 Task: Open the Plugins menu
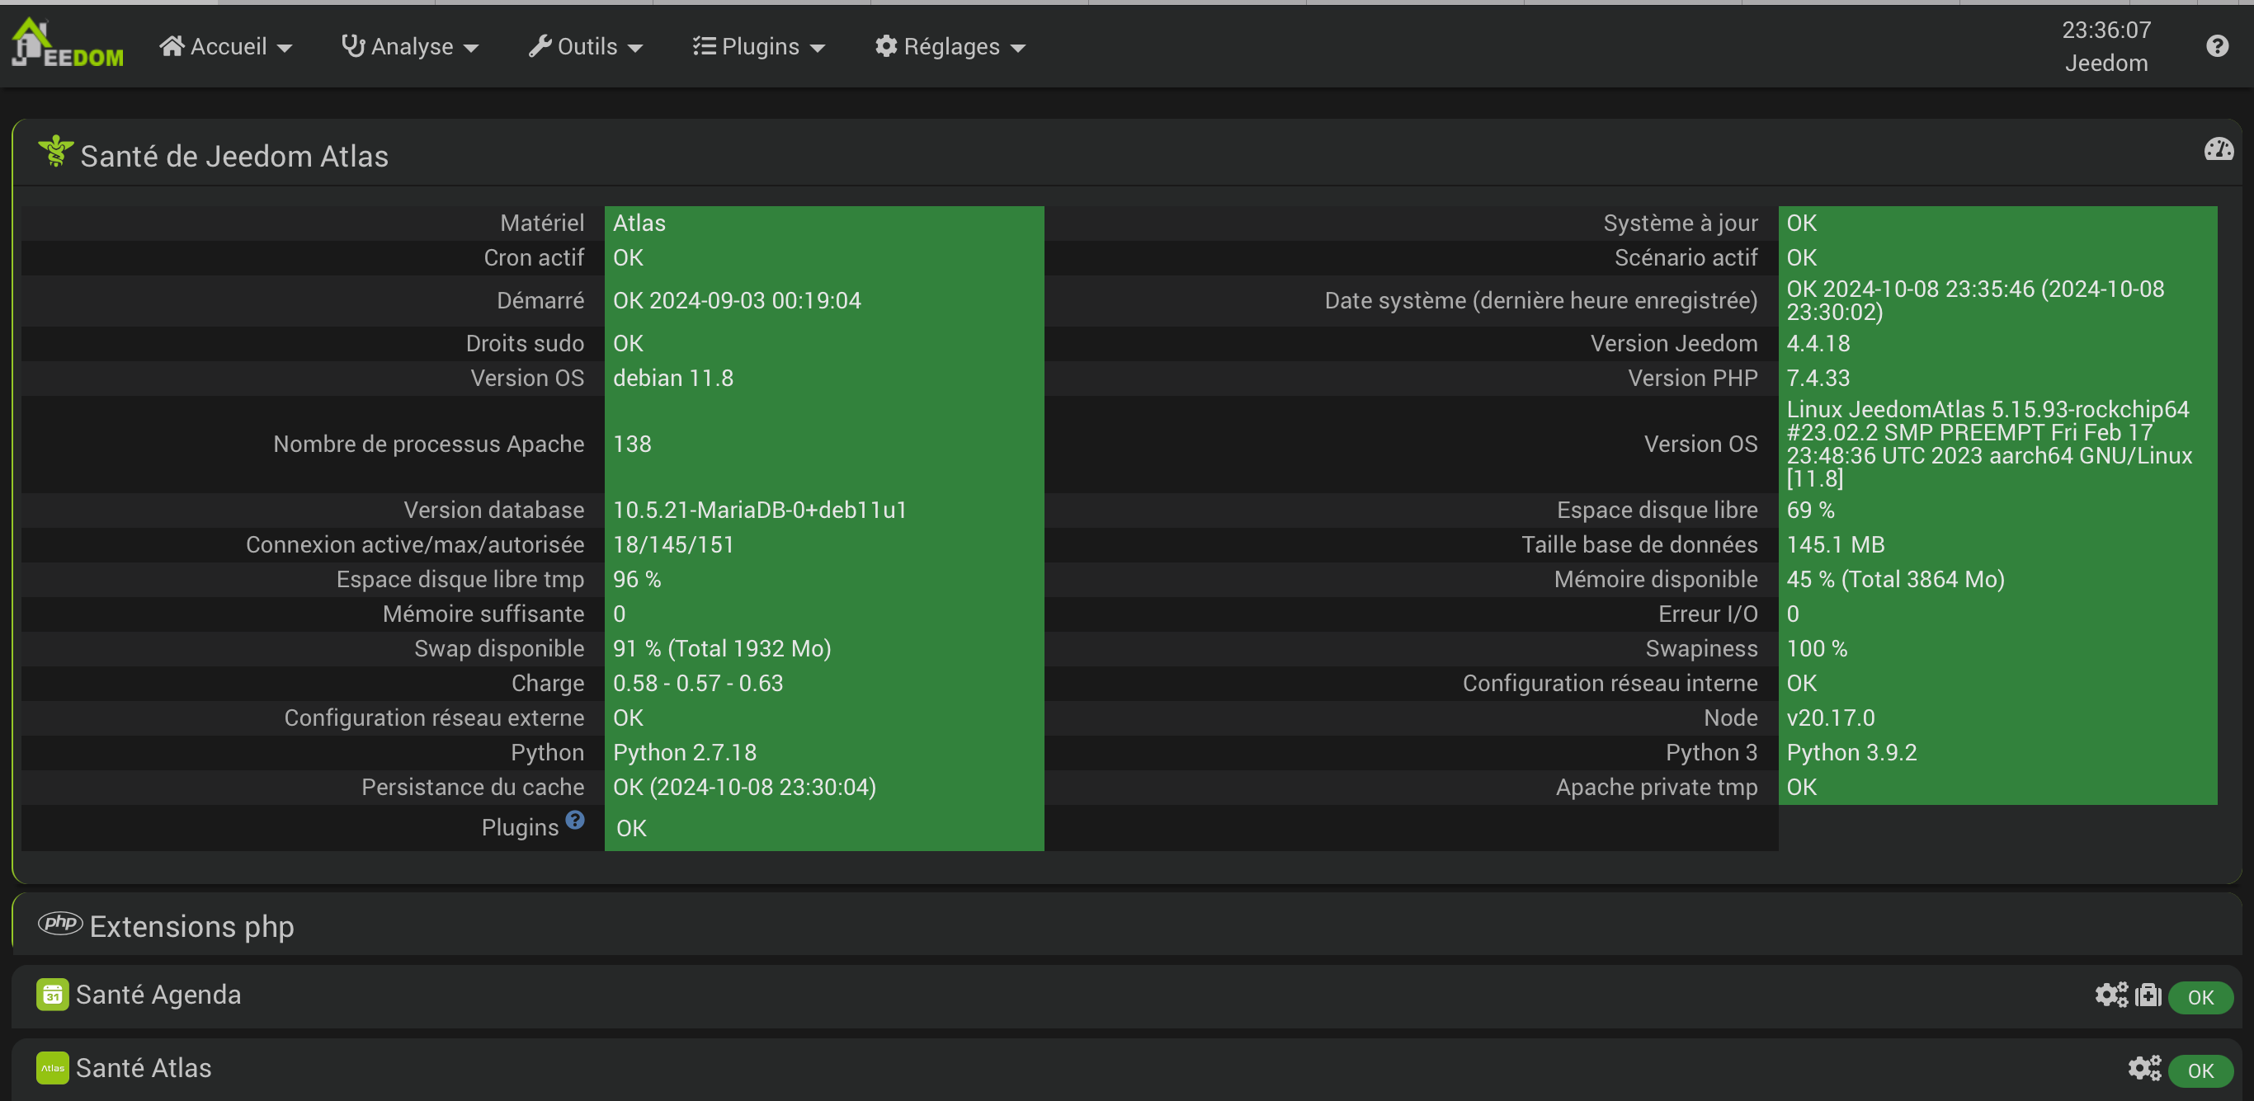point(759,46)
